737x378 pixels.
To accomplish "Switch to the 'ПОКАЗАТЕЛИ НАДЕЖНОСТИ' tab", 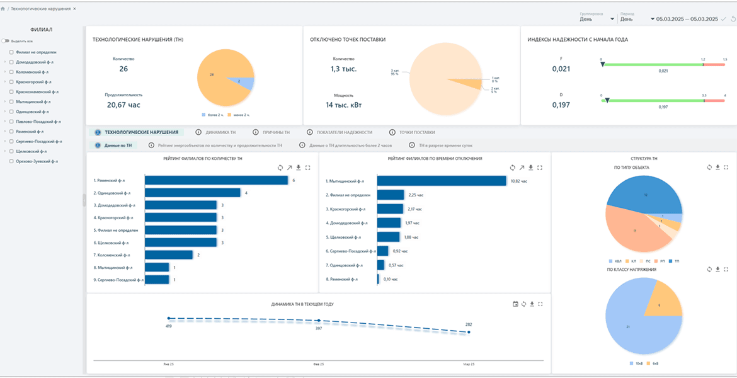I will [x=340, y=132].
